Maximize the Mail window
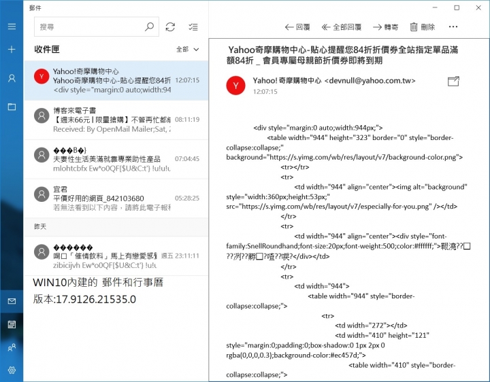Viewport: 490px width, 382px height. pyautogui.click(x=457, y=7)
